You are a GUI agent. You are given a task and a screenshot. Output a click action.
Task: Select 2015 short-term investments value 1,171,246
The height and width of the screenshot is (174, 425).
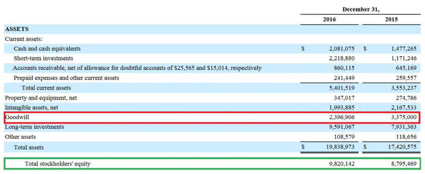point(403,58)
